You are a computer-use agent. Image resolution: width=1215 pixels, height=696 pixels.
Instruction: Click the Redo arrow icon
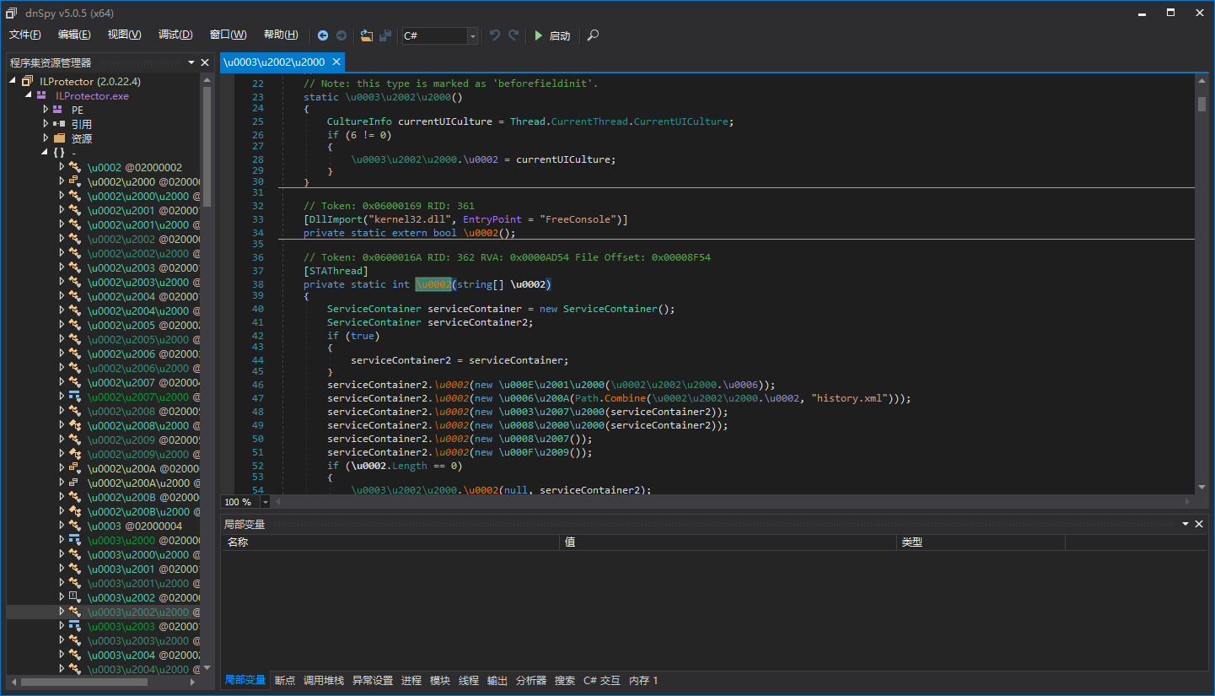coord(513,35)
